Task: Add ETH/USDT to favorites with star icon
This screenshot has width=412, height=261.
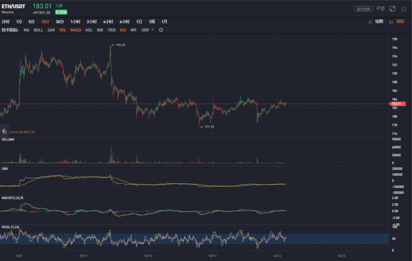Action: pos(404,9)
